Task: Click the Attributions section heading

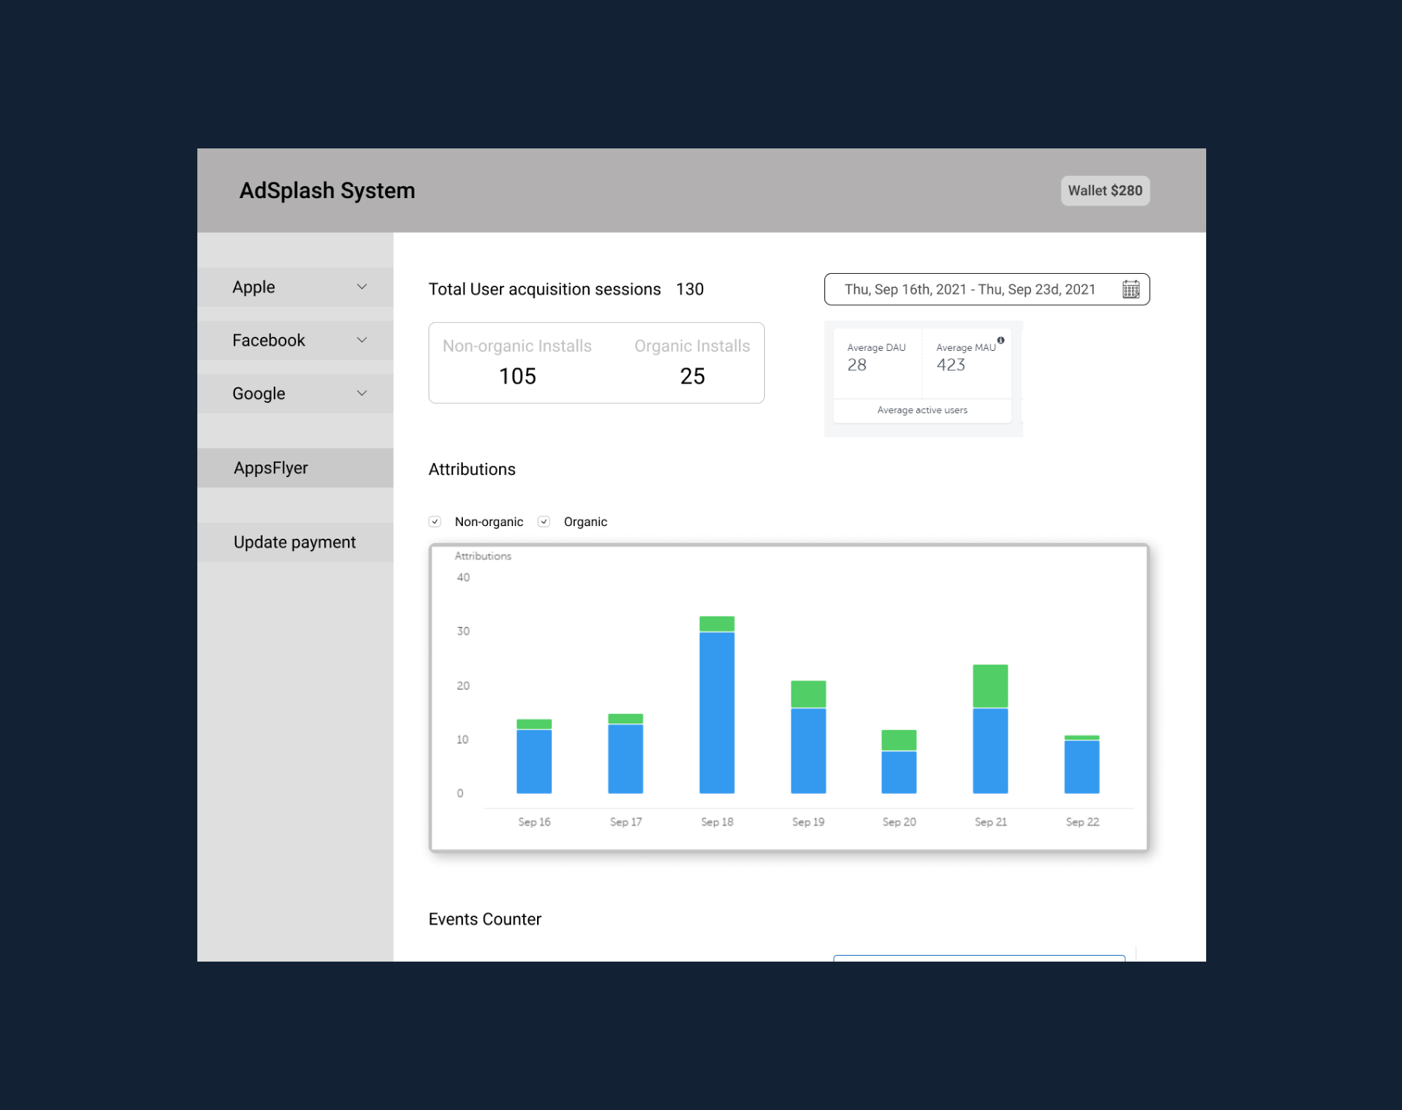Action: pos(472,470)
